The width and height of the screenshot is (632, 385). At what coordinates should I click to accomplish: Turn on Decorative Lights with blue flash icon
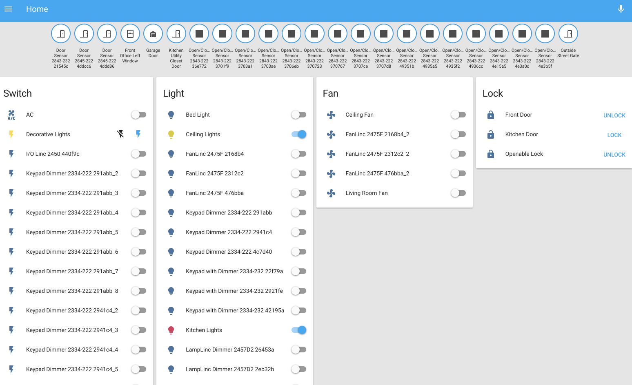click(138, 134)
